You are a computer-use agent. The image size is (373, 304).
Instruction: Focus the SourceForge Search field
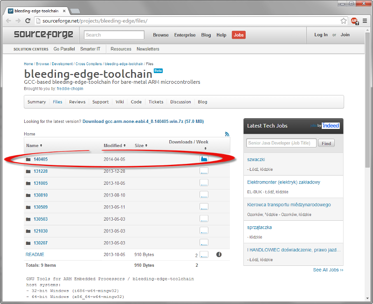click(114, 35)
